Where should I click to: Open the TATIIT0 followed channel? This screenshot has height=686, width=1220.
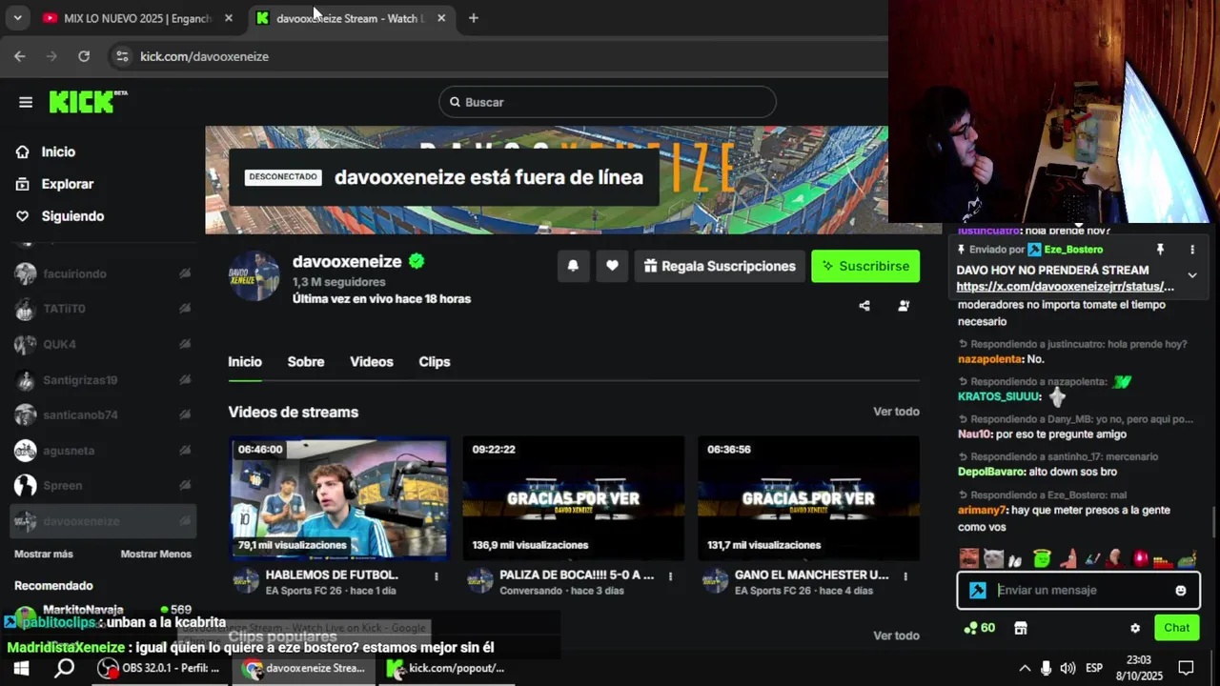point(103,309)
